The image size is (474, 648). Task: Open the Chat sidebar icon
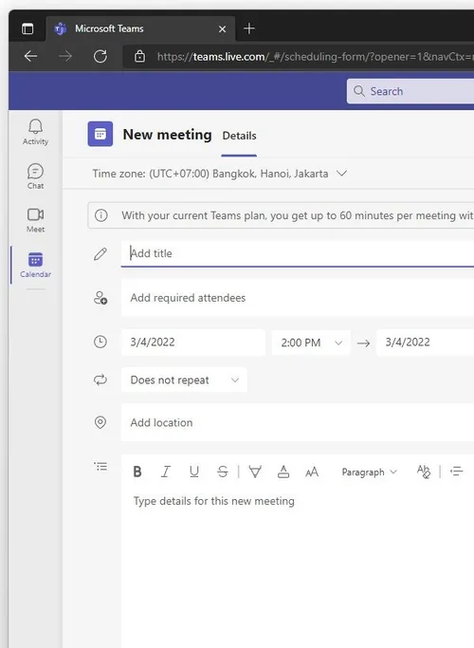[x=35, y=171]
